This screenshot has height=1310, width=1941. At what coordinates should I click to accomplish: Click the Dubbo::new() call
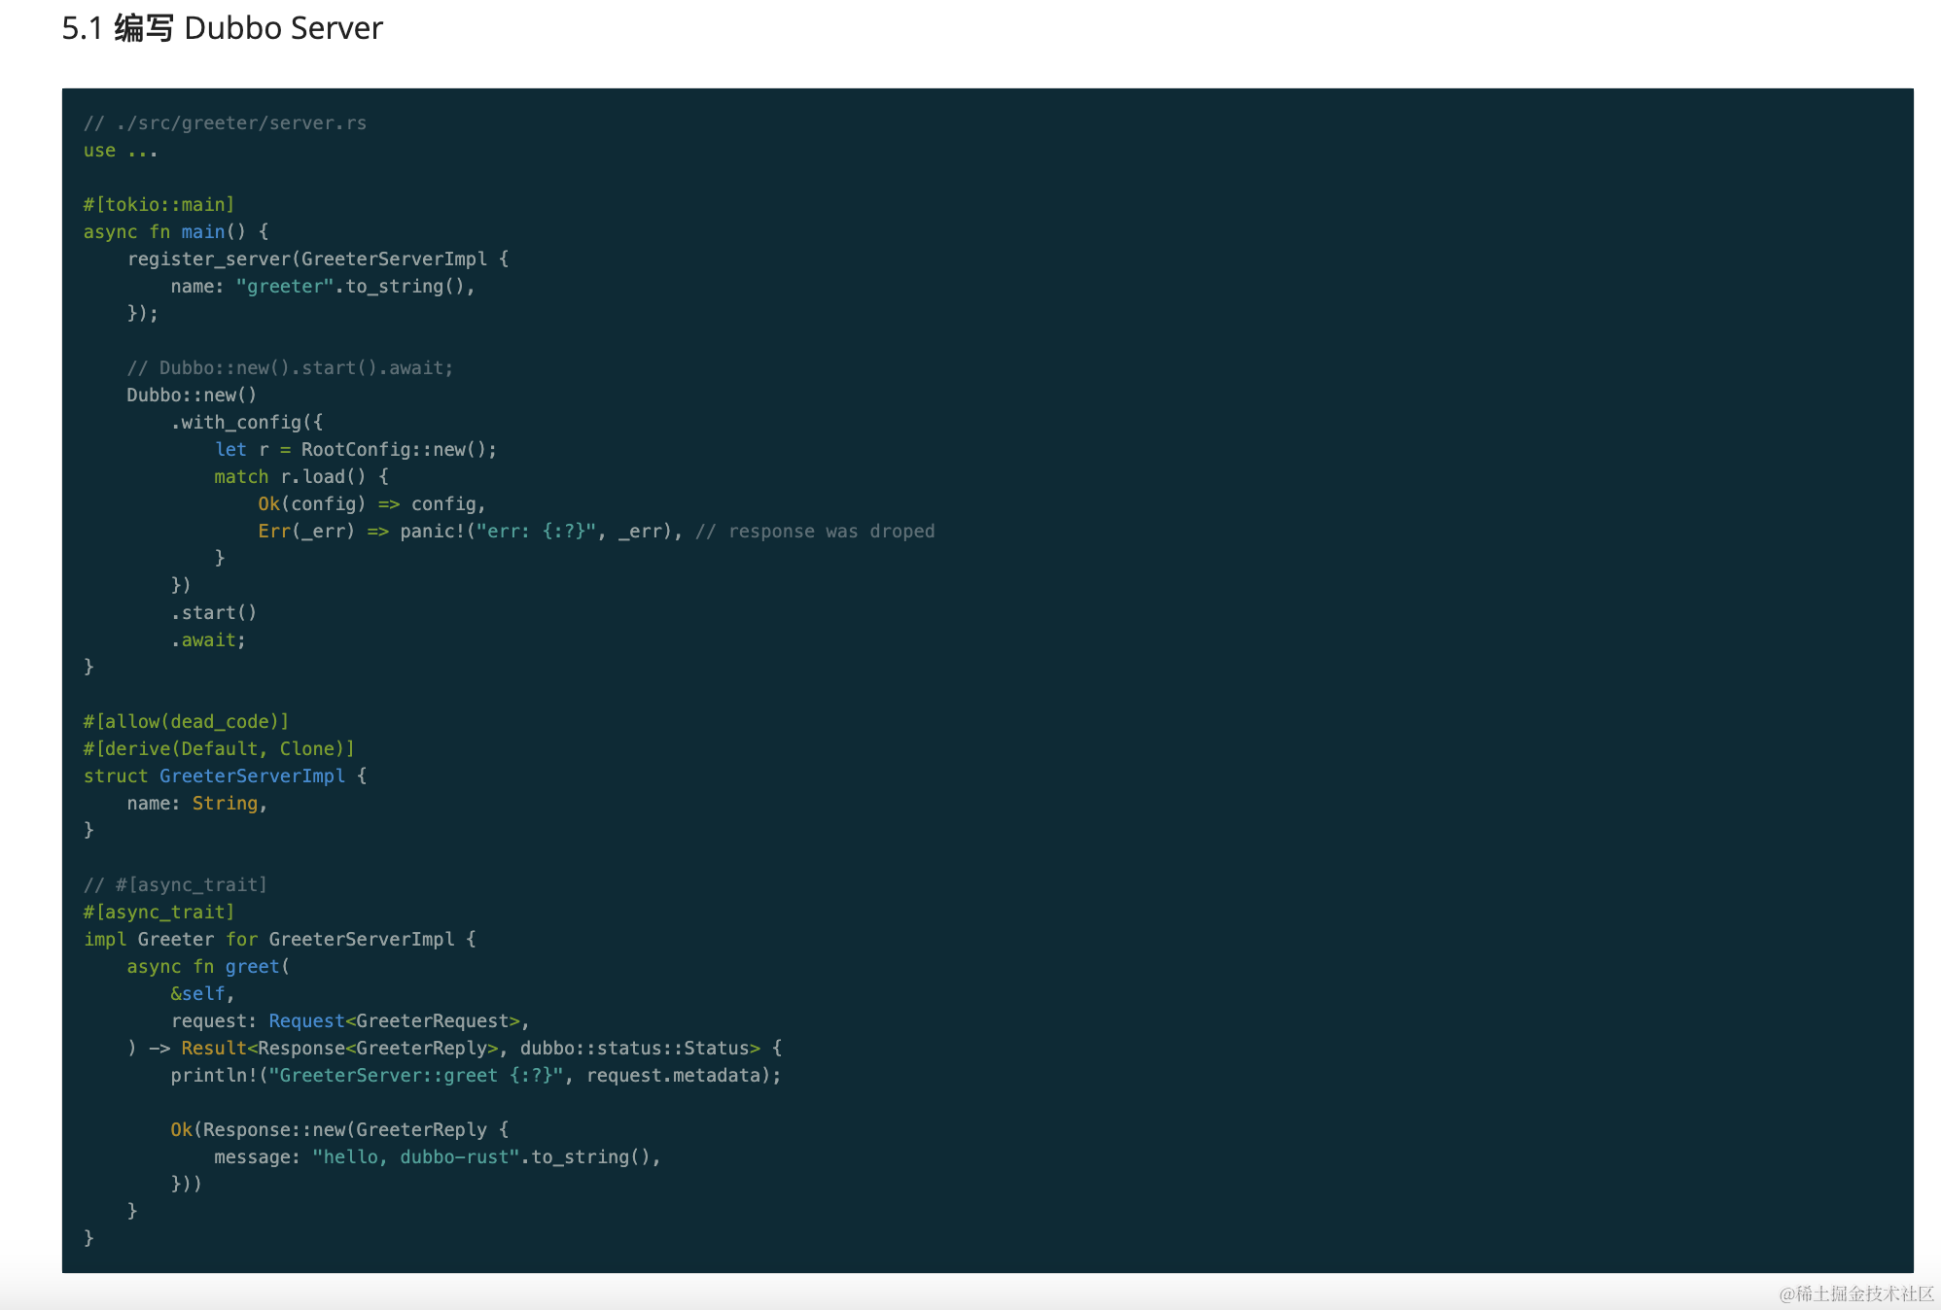click(192, 395)
